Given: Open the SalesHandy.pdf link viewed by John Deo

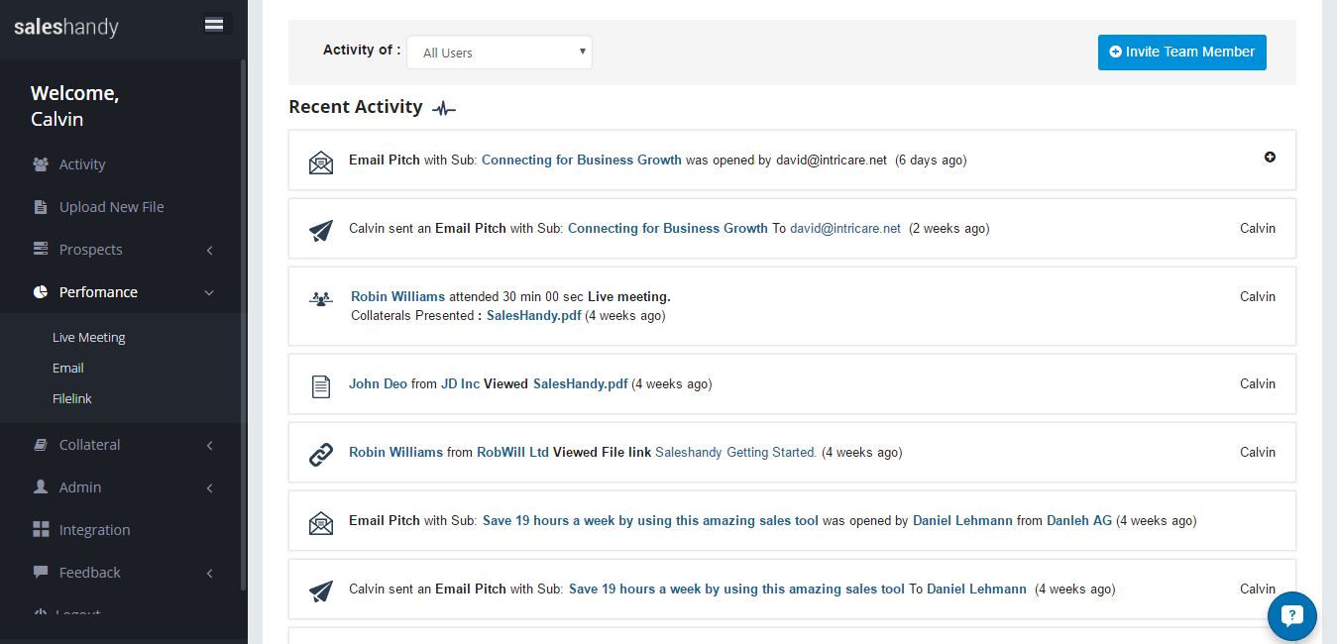Looking at the screenshot, I should tap(581, 384).
